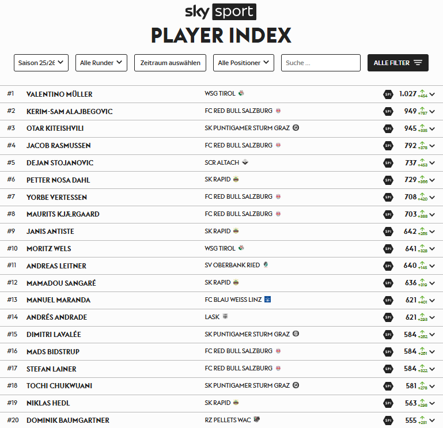Viewport: 443px width, 428px height.
Task: Click the Blau Weiss Linz crest beside Manuel Maranda
Action: pyautogui.click(x=267, y=300)
